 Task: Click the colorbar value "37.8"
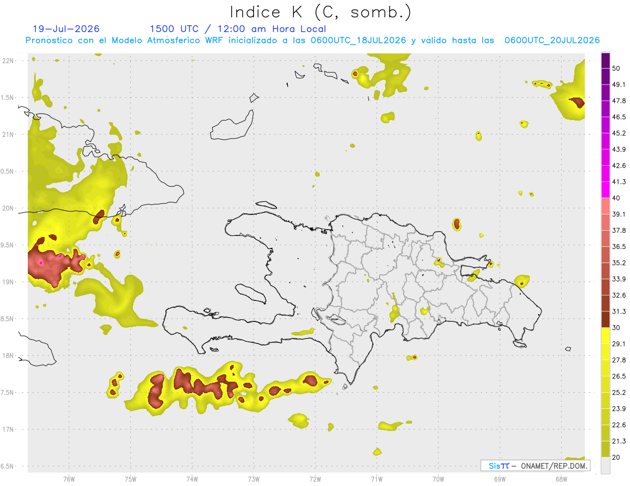(619, 231)
